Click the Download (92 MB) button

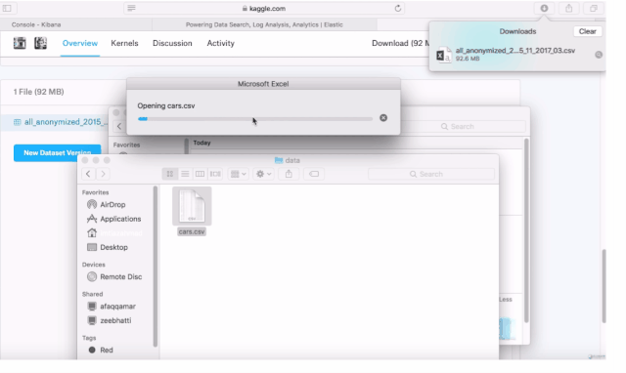tap(400, 43)
